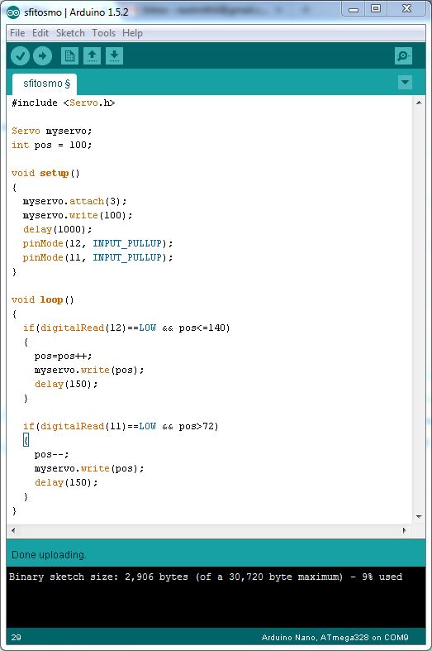
Task: Click the horizontal scrollbar left arrow
Action: pos(13,530)
